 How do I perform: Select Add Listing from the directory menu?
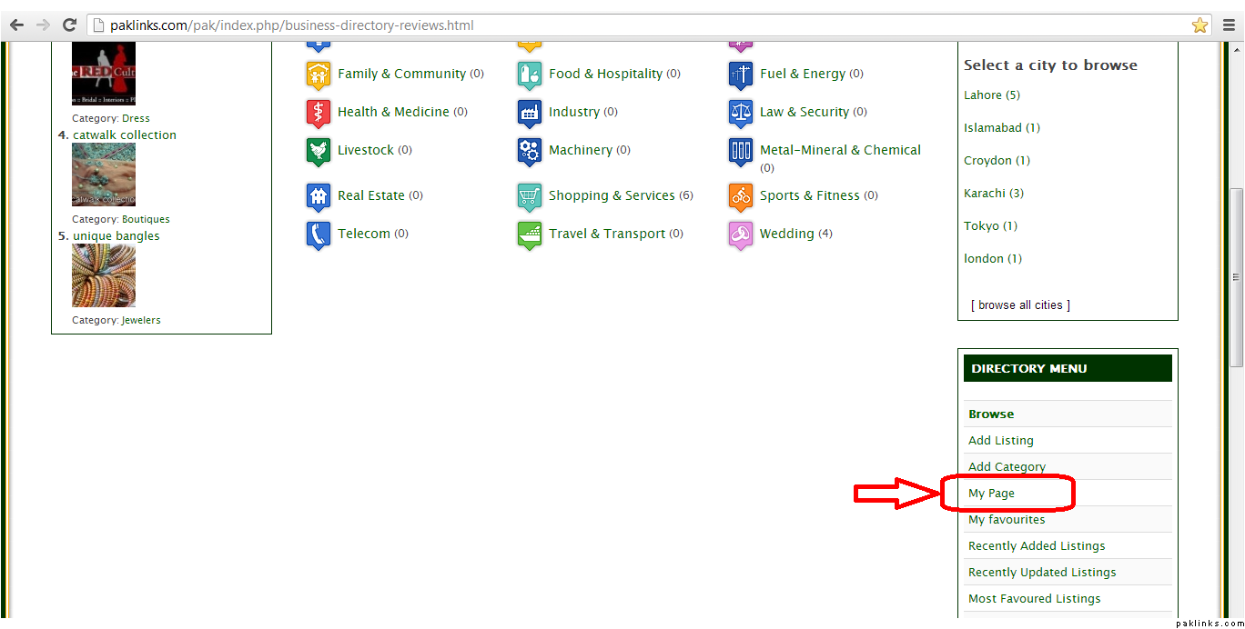click(x=1000, y=441)
